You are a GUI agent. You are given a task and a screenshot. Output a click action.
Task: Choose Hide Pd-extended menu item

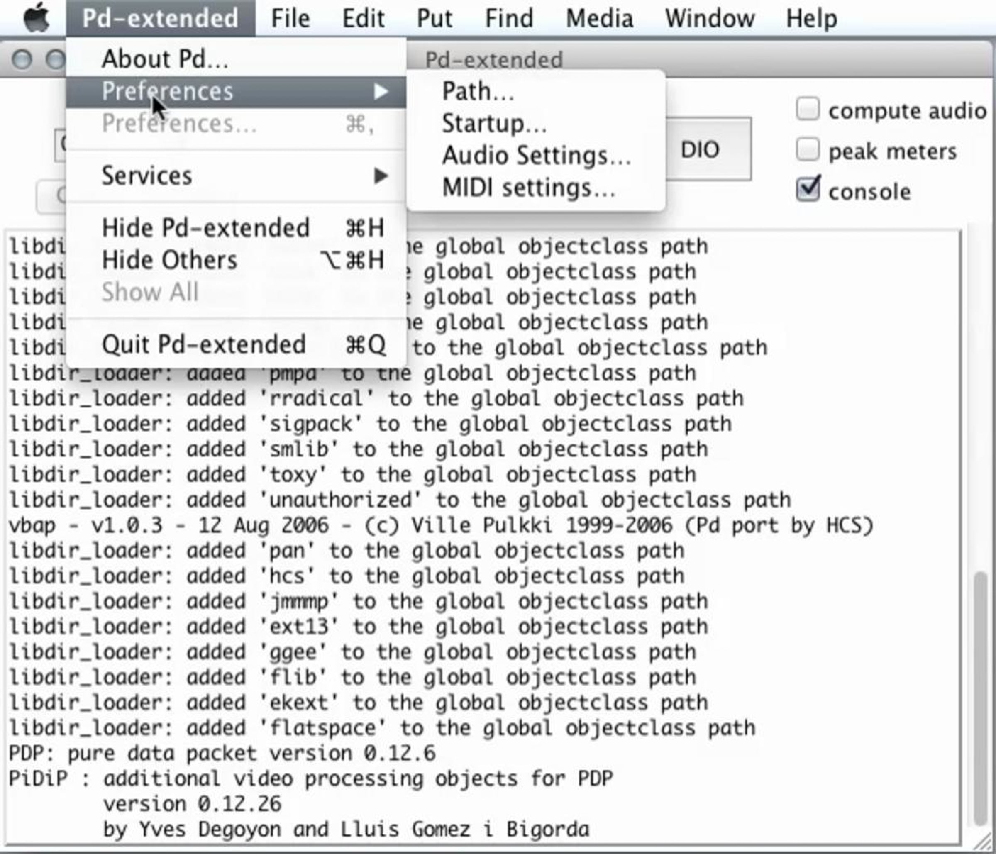(x=206, y=228)
